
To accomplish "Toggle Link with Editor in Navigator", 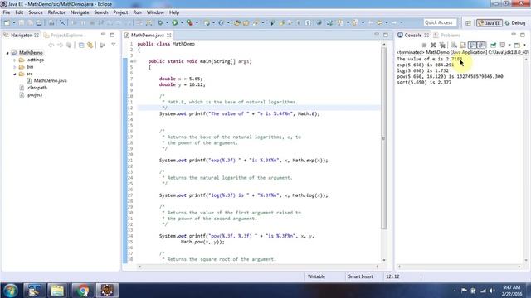I will [90, 45].
